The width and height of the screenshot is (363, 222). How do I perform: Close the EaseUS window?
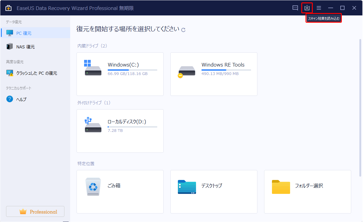pyautogui.click(x=354, y=8)
